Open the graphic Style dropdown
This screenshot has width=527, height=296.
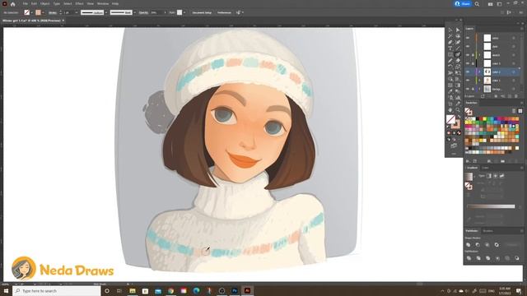click(184, 12)
